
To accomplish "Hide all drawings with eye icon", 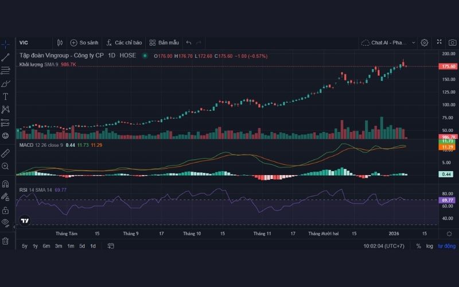I will click(x=6, y=222).
